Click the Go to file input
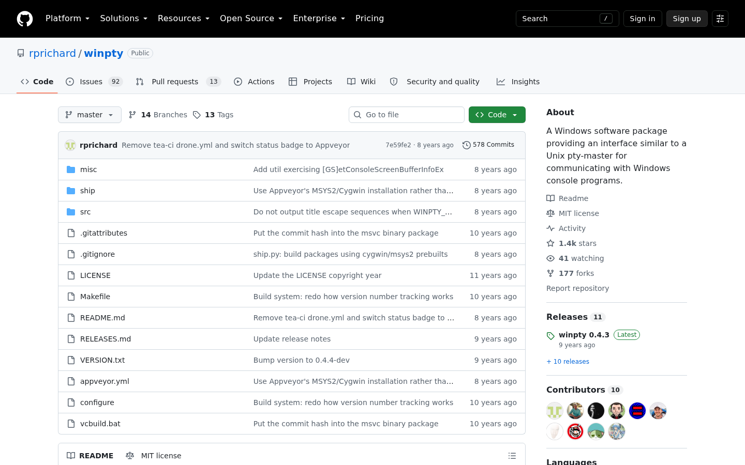The height and width of the screenshot is (465, 745). tap(407, 115)
